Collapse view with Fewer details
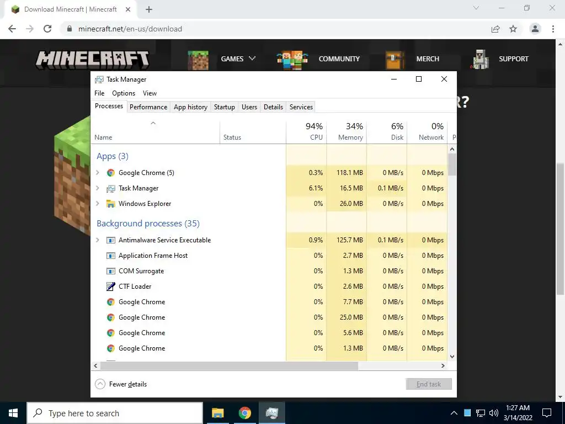The width and height of the screenshot is (565, 424). [121, 384]
